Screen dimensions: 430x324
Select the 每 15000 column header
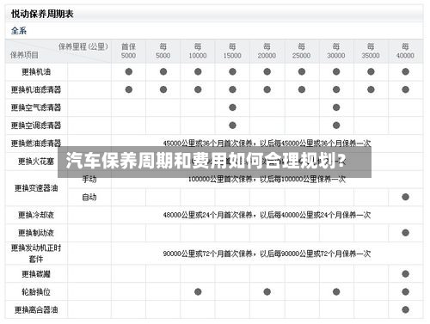[232, 51]
